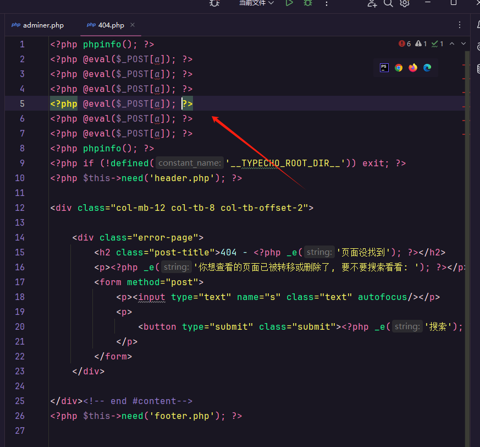Viewport: 480px width, 447px height.
Task: Click the constant_name: inlay hint
Action: pos(190,163)
